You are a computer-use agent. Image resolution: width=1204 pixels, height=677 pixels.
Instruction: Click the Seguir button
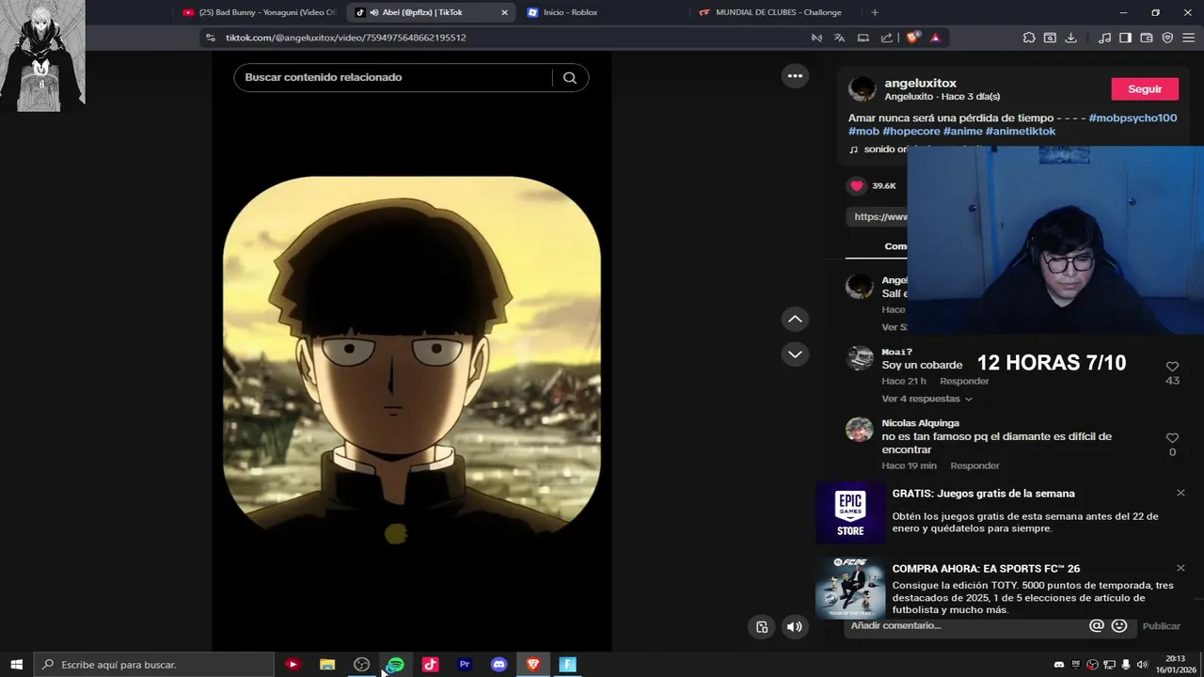pos(1145,88)
